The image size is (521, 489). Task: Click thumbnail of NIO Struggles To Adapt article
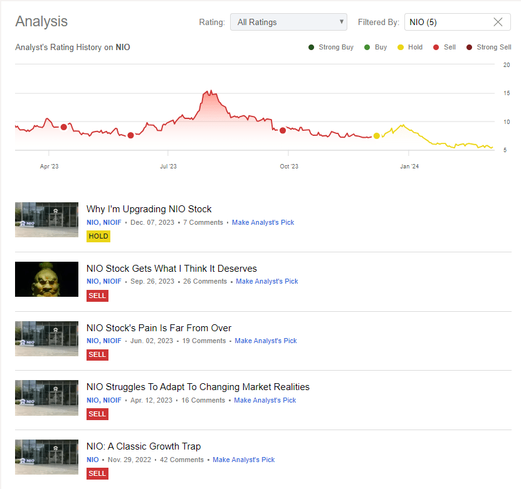(x=46, y=398)
